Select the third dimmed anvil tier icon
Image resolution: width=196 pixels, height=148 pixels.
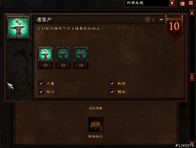tap(81, 54)
